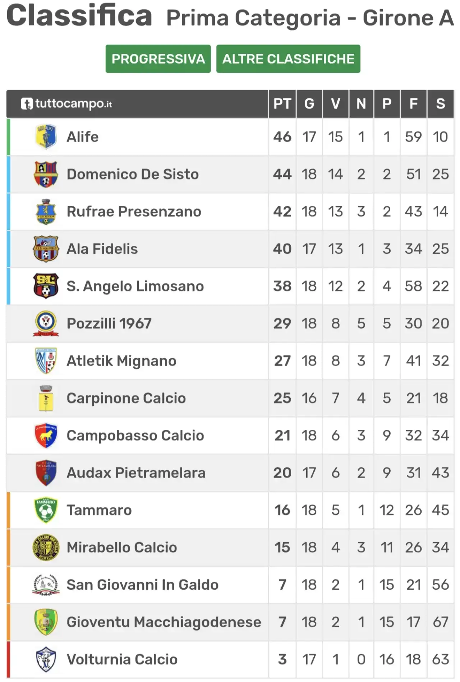Open Gioventu Macchiagodenese team page
Screen dimensions: 460x682
(164, 622)
